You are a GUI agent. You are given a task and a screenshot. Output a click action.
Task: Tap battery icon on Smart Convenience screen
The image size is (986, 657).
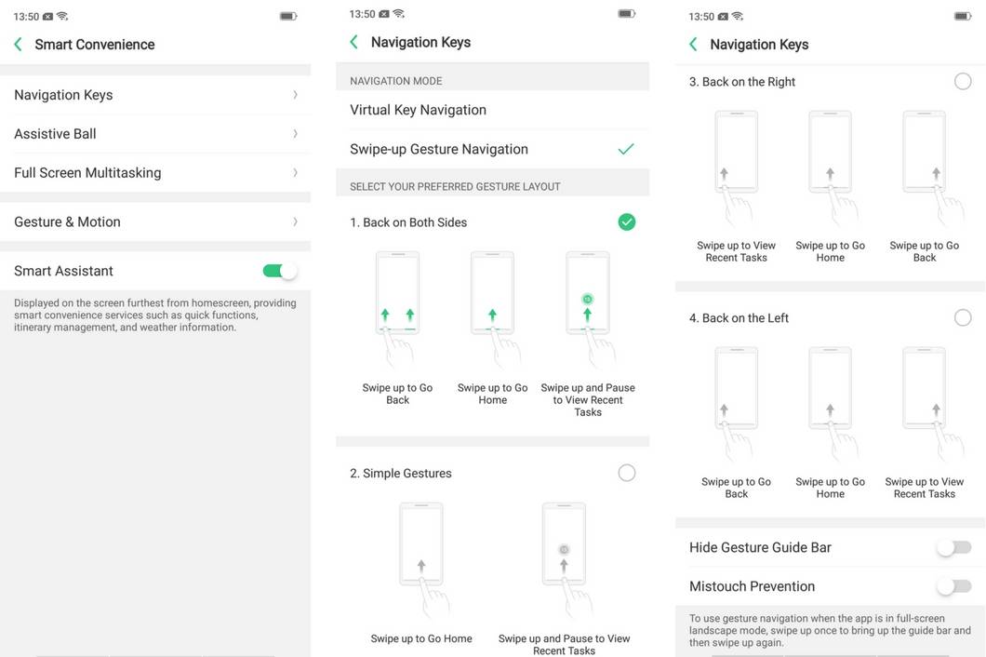(x=288, y=17)
